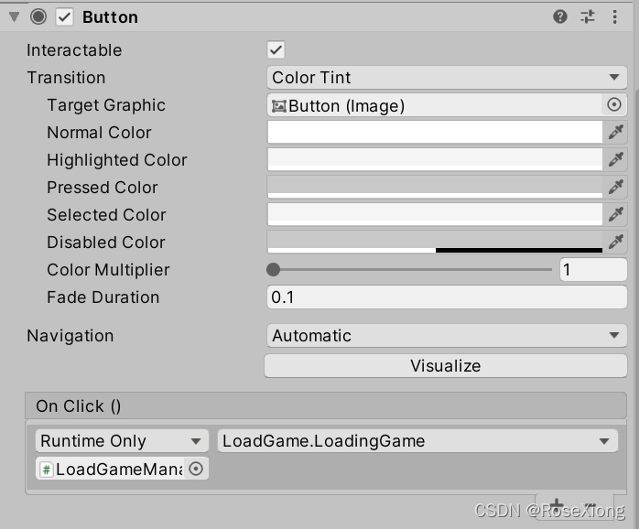This screenshot has height=529, width=639.
Task: Open Button component three-dot context menu
Action: tap(614, 16)
